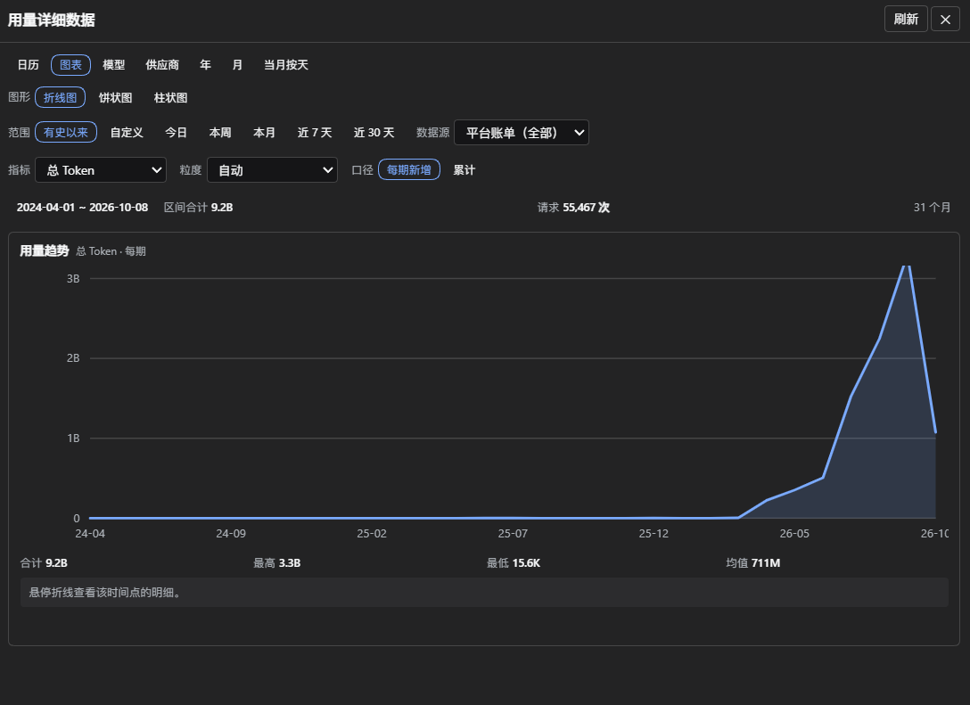Set range to 有史以来
Viewport: 970px width, 705px height.
[x=66, y=132]
